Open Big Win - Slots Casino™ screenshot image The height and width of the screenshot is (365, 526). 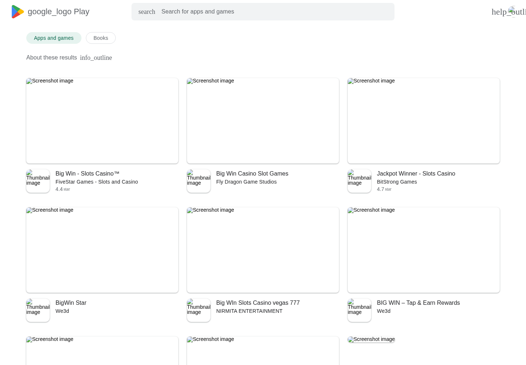pyautogui.click(x=102, y=121)
